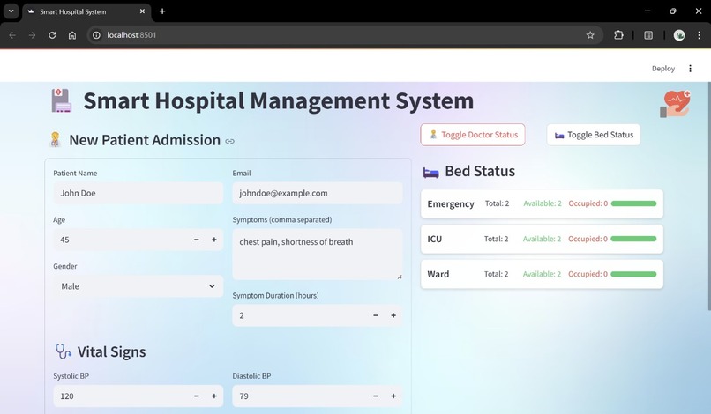Open the browser side panel icon
The image size is (711, 414).
click(648, 35)
